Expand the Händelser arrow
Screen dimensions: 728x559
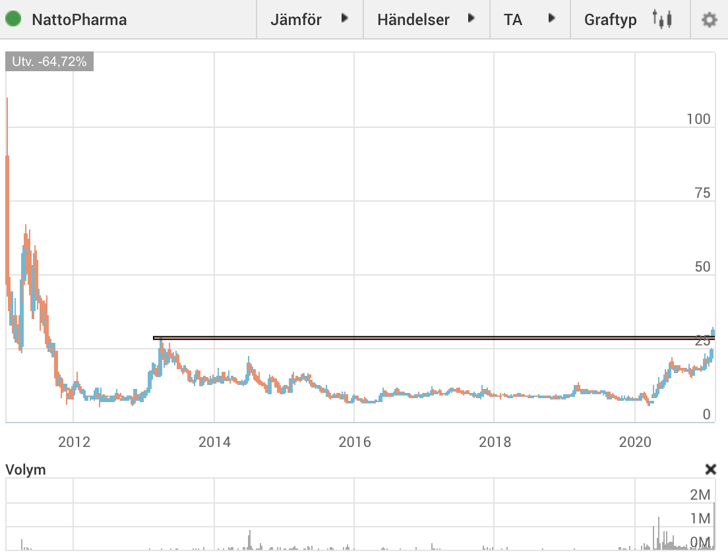471,18
